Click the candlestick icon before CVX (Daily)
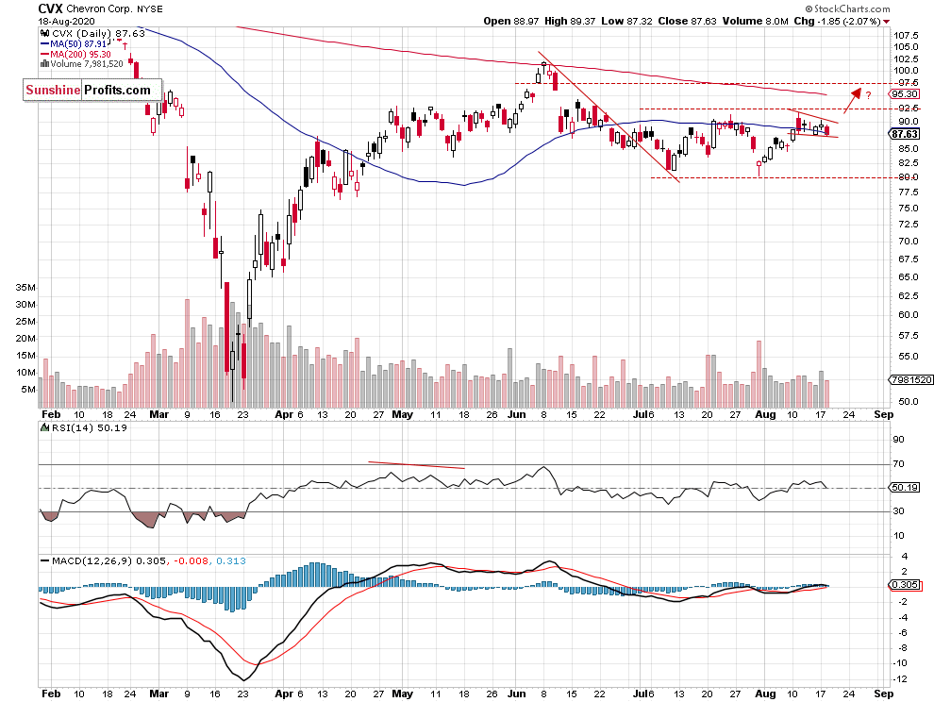 (44, 34)
